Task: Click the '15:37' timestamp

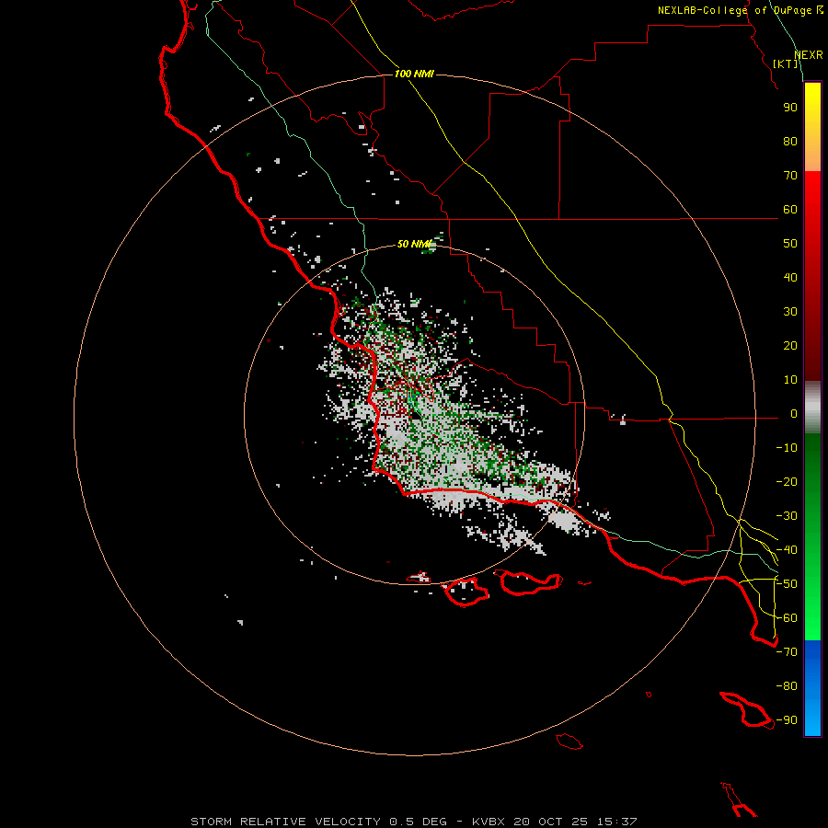Action: (617, 822)
